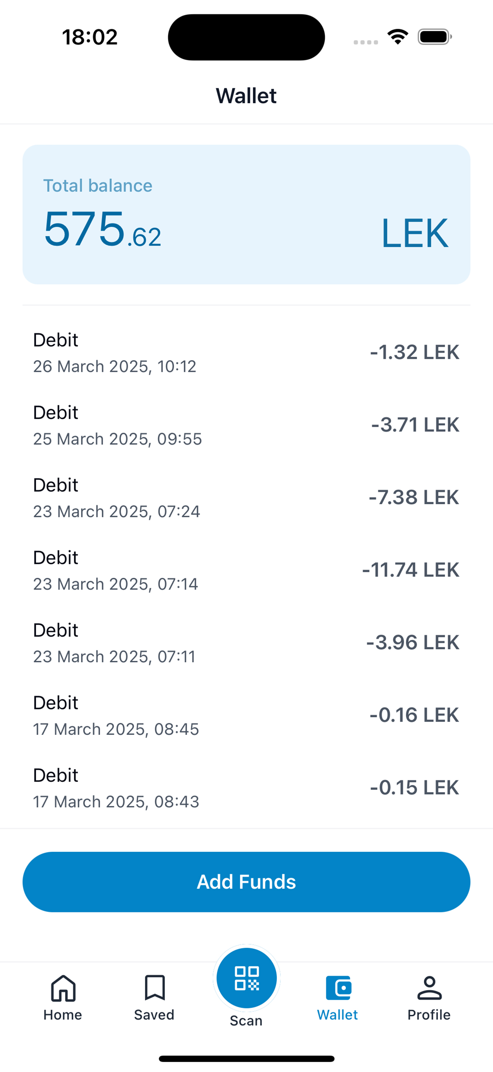Tap the battery status icon

click(435, 37)
